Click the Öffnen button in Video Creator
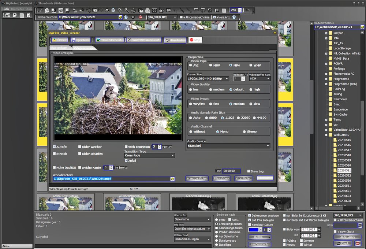The image size is (366, 249). pyautogui.click(x=60, y=40)
